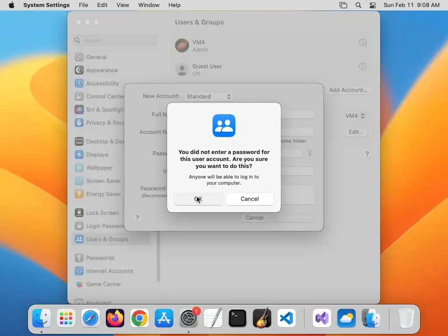
Task: Open Finder from the Dock
Action: 42,318
